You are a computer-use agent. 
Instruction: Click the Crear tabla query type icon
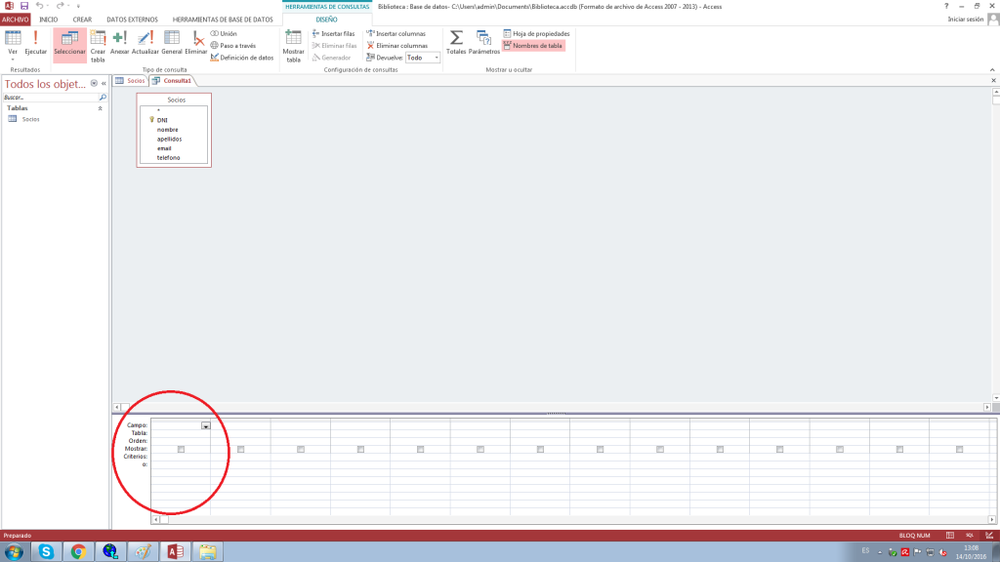pos(98,45)
